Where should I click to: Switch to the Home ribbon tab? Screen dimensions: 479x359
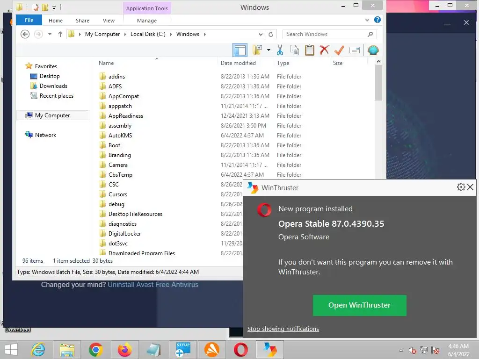(x=56, y=21)
